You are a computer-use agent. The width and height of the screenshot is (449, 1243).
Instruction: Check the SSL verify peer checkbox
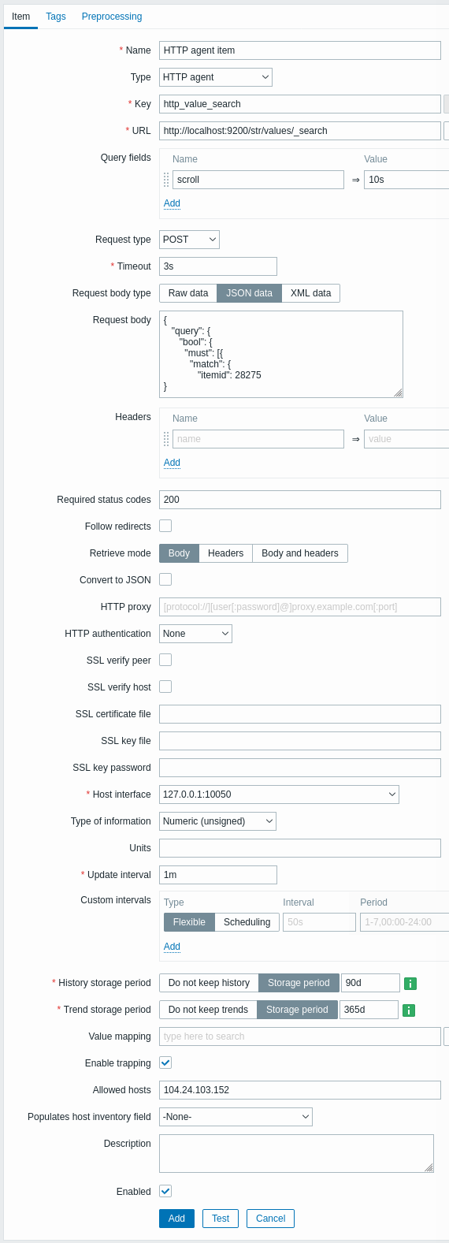(x=165, y=660)
